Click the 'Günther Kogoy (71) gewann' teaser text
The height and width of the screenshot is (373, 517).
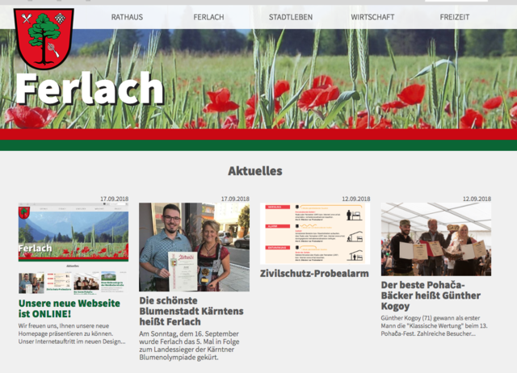point(435,326)
